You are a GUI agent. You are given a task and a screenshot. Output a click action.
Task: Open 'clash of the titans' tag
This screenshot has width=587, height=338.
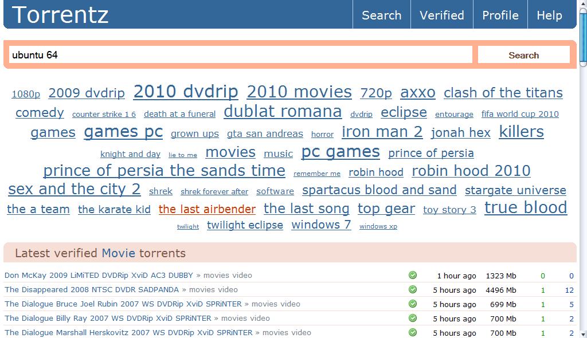click(503, 93)
